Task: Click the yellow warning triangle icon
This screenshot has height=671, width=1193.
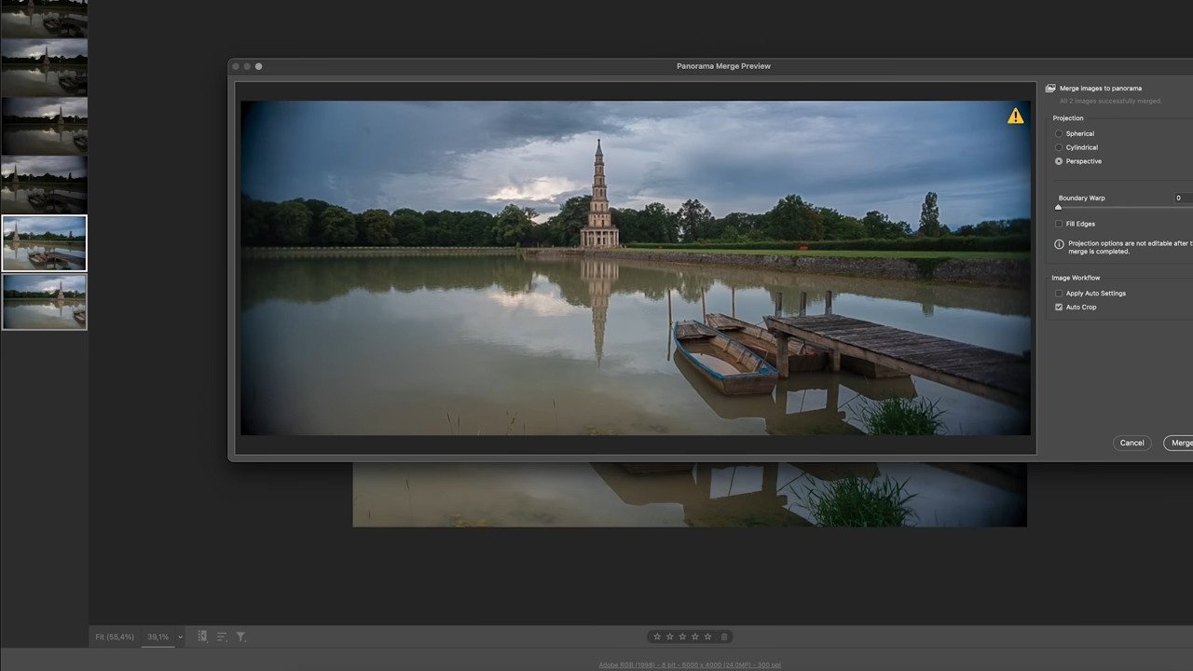Action: click(x=1015, y=116)
